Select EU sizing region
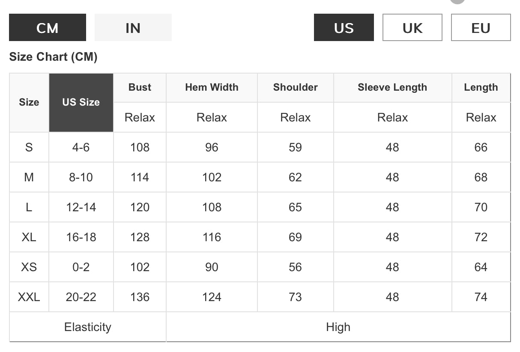This screenshot has height=352, width=520. pyautogui.click(x=481, y=27)
